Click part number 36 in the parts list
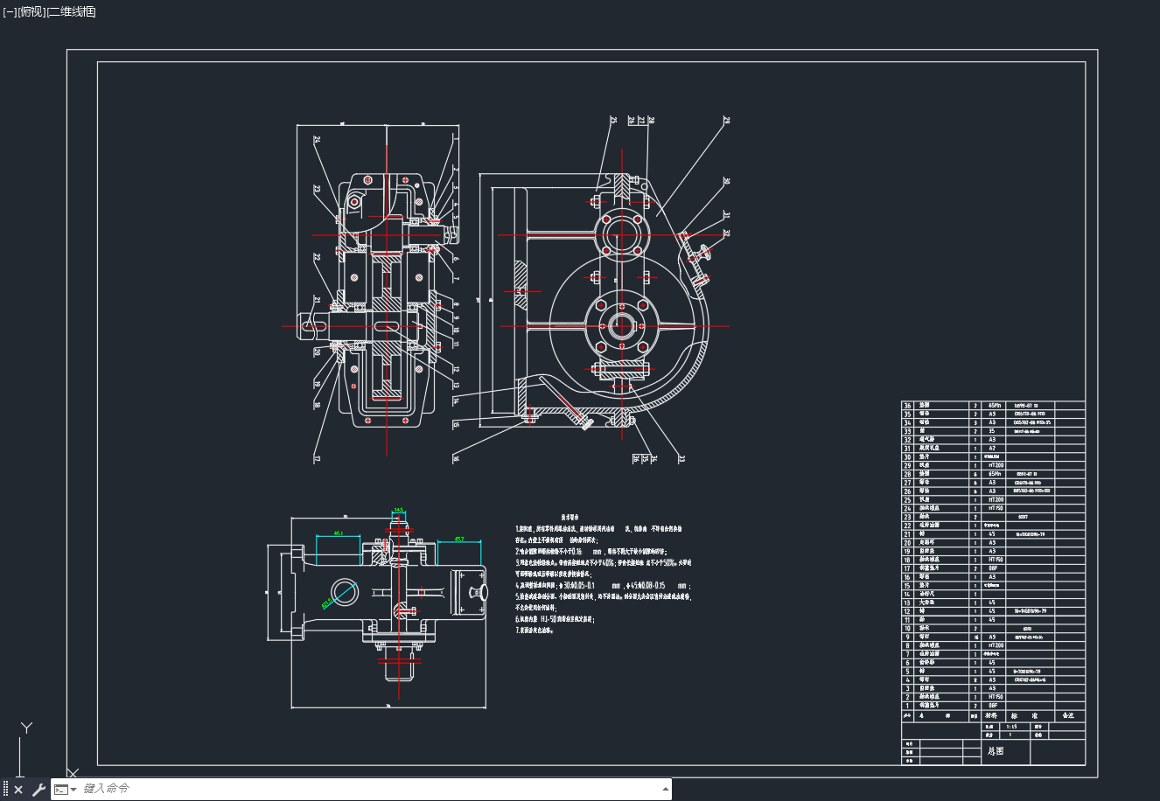Image resolution: width=1160 pixels, height=801 pixels. (907, 406)
